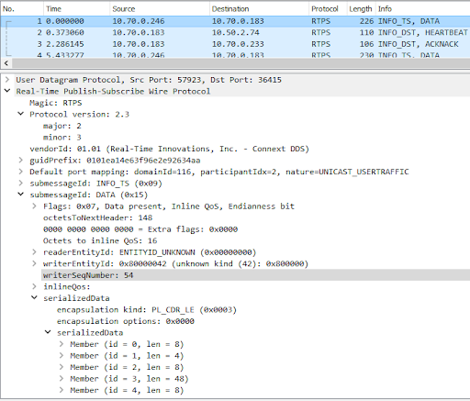Expand the guidPrefix field
The height and width of the screenshot is (401, 470).
[20, 160]
